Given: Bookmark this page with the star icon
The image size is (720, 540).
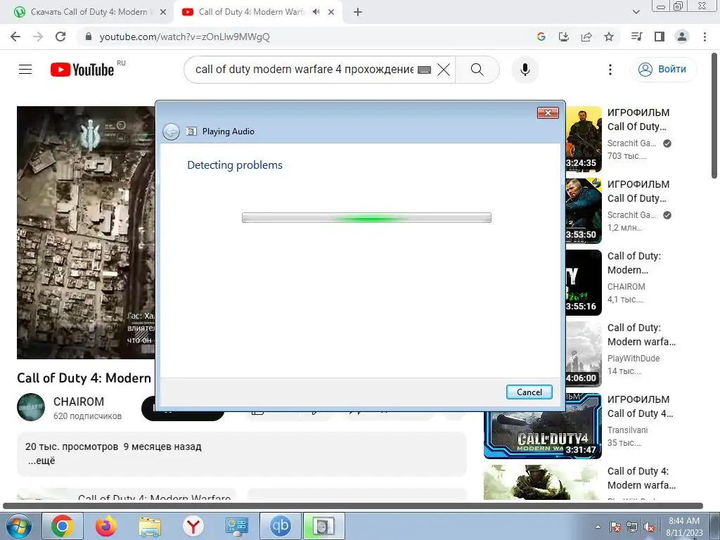Looking at the screenshot, I should click(609, 37).
